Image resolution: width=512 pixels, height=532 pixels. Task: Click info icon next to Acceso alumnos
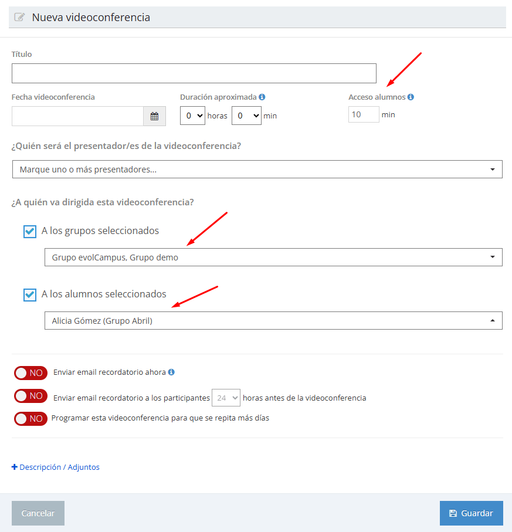tap(411, 97)
